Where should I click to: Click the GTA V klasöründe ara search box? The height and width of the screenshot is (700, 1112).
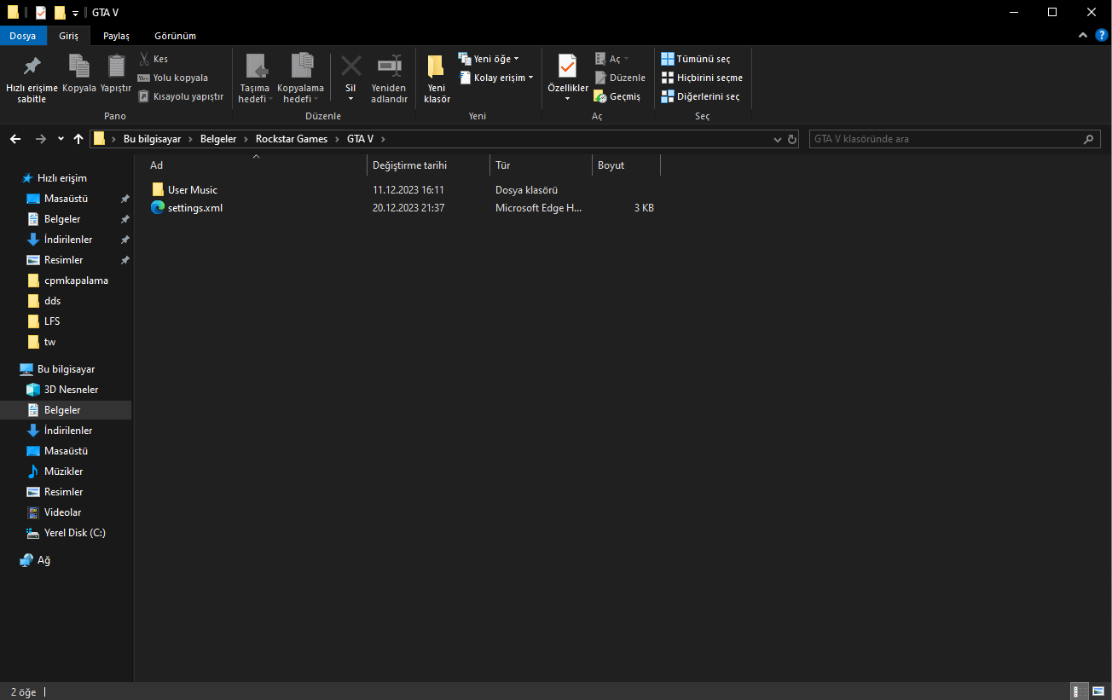point(947,139)
